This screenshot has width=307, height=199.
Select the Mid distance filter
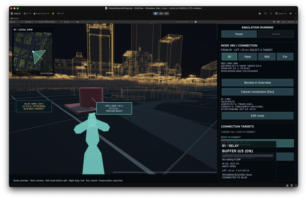[267, 57]
